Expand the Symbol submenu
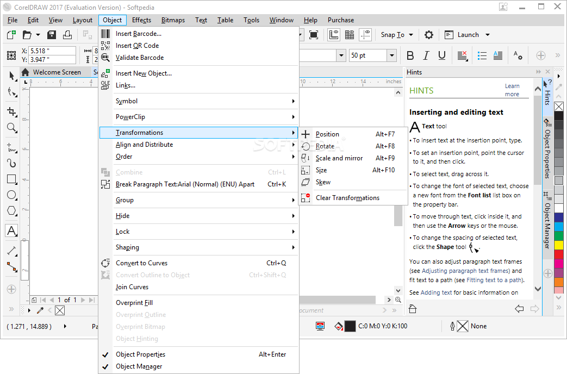This screenshot has width=567, height=374. coord(199,101)
